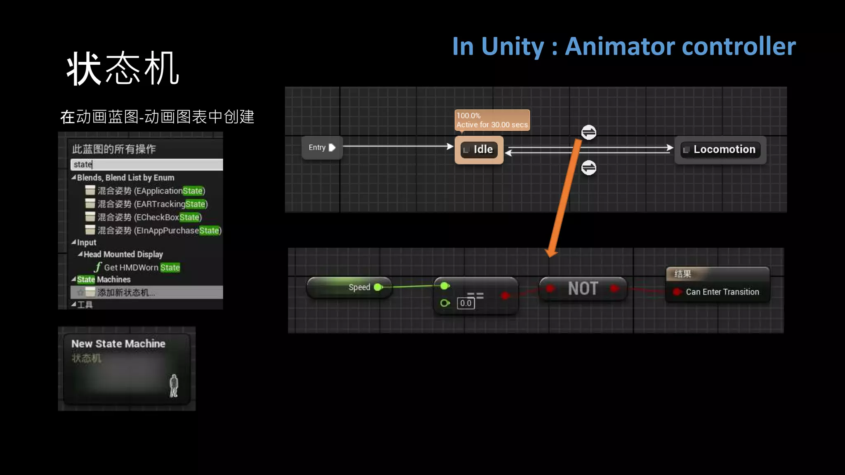
Task: Click the Can Enter Transition input pin
Action: (x=677, y=292)
